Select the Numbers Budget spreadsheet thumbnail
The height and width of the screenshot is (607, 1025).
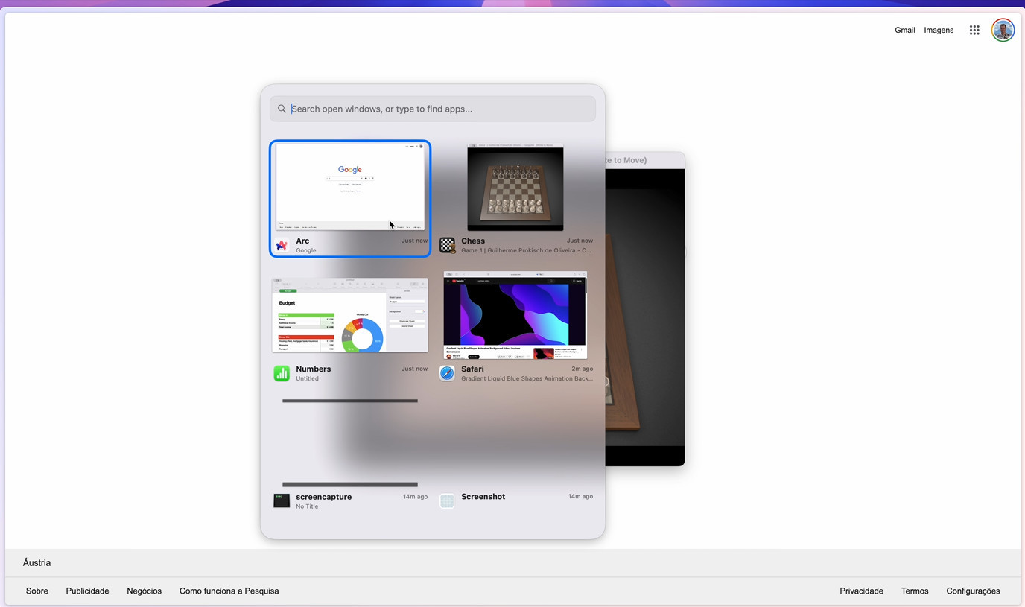click(350, 315)
